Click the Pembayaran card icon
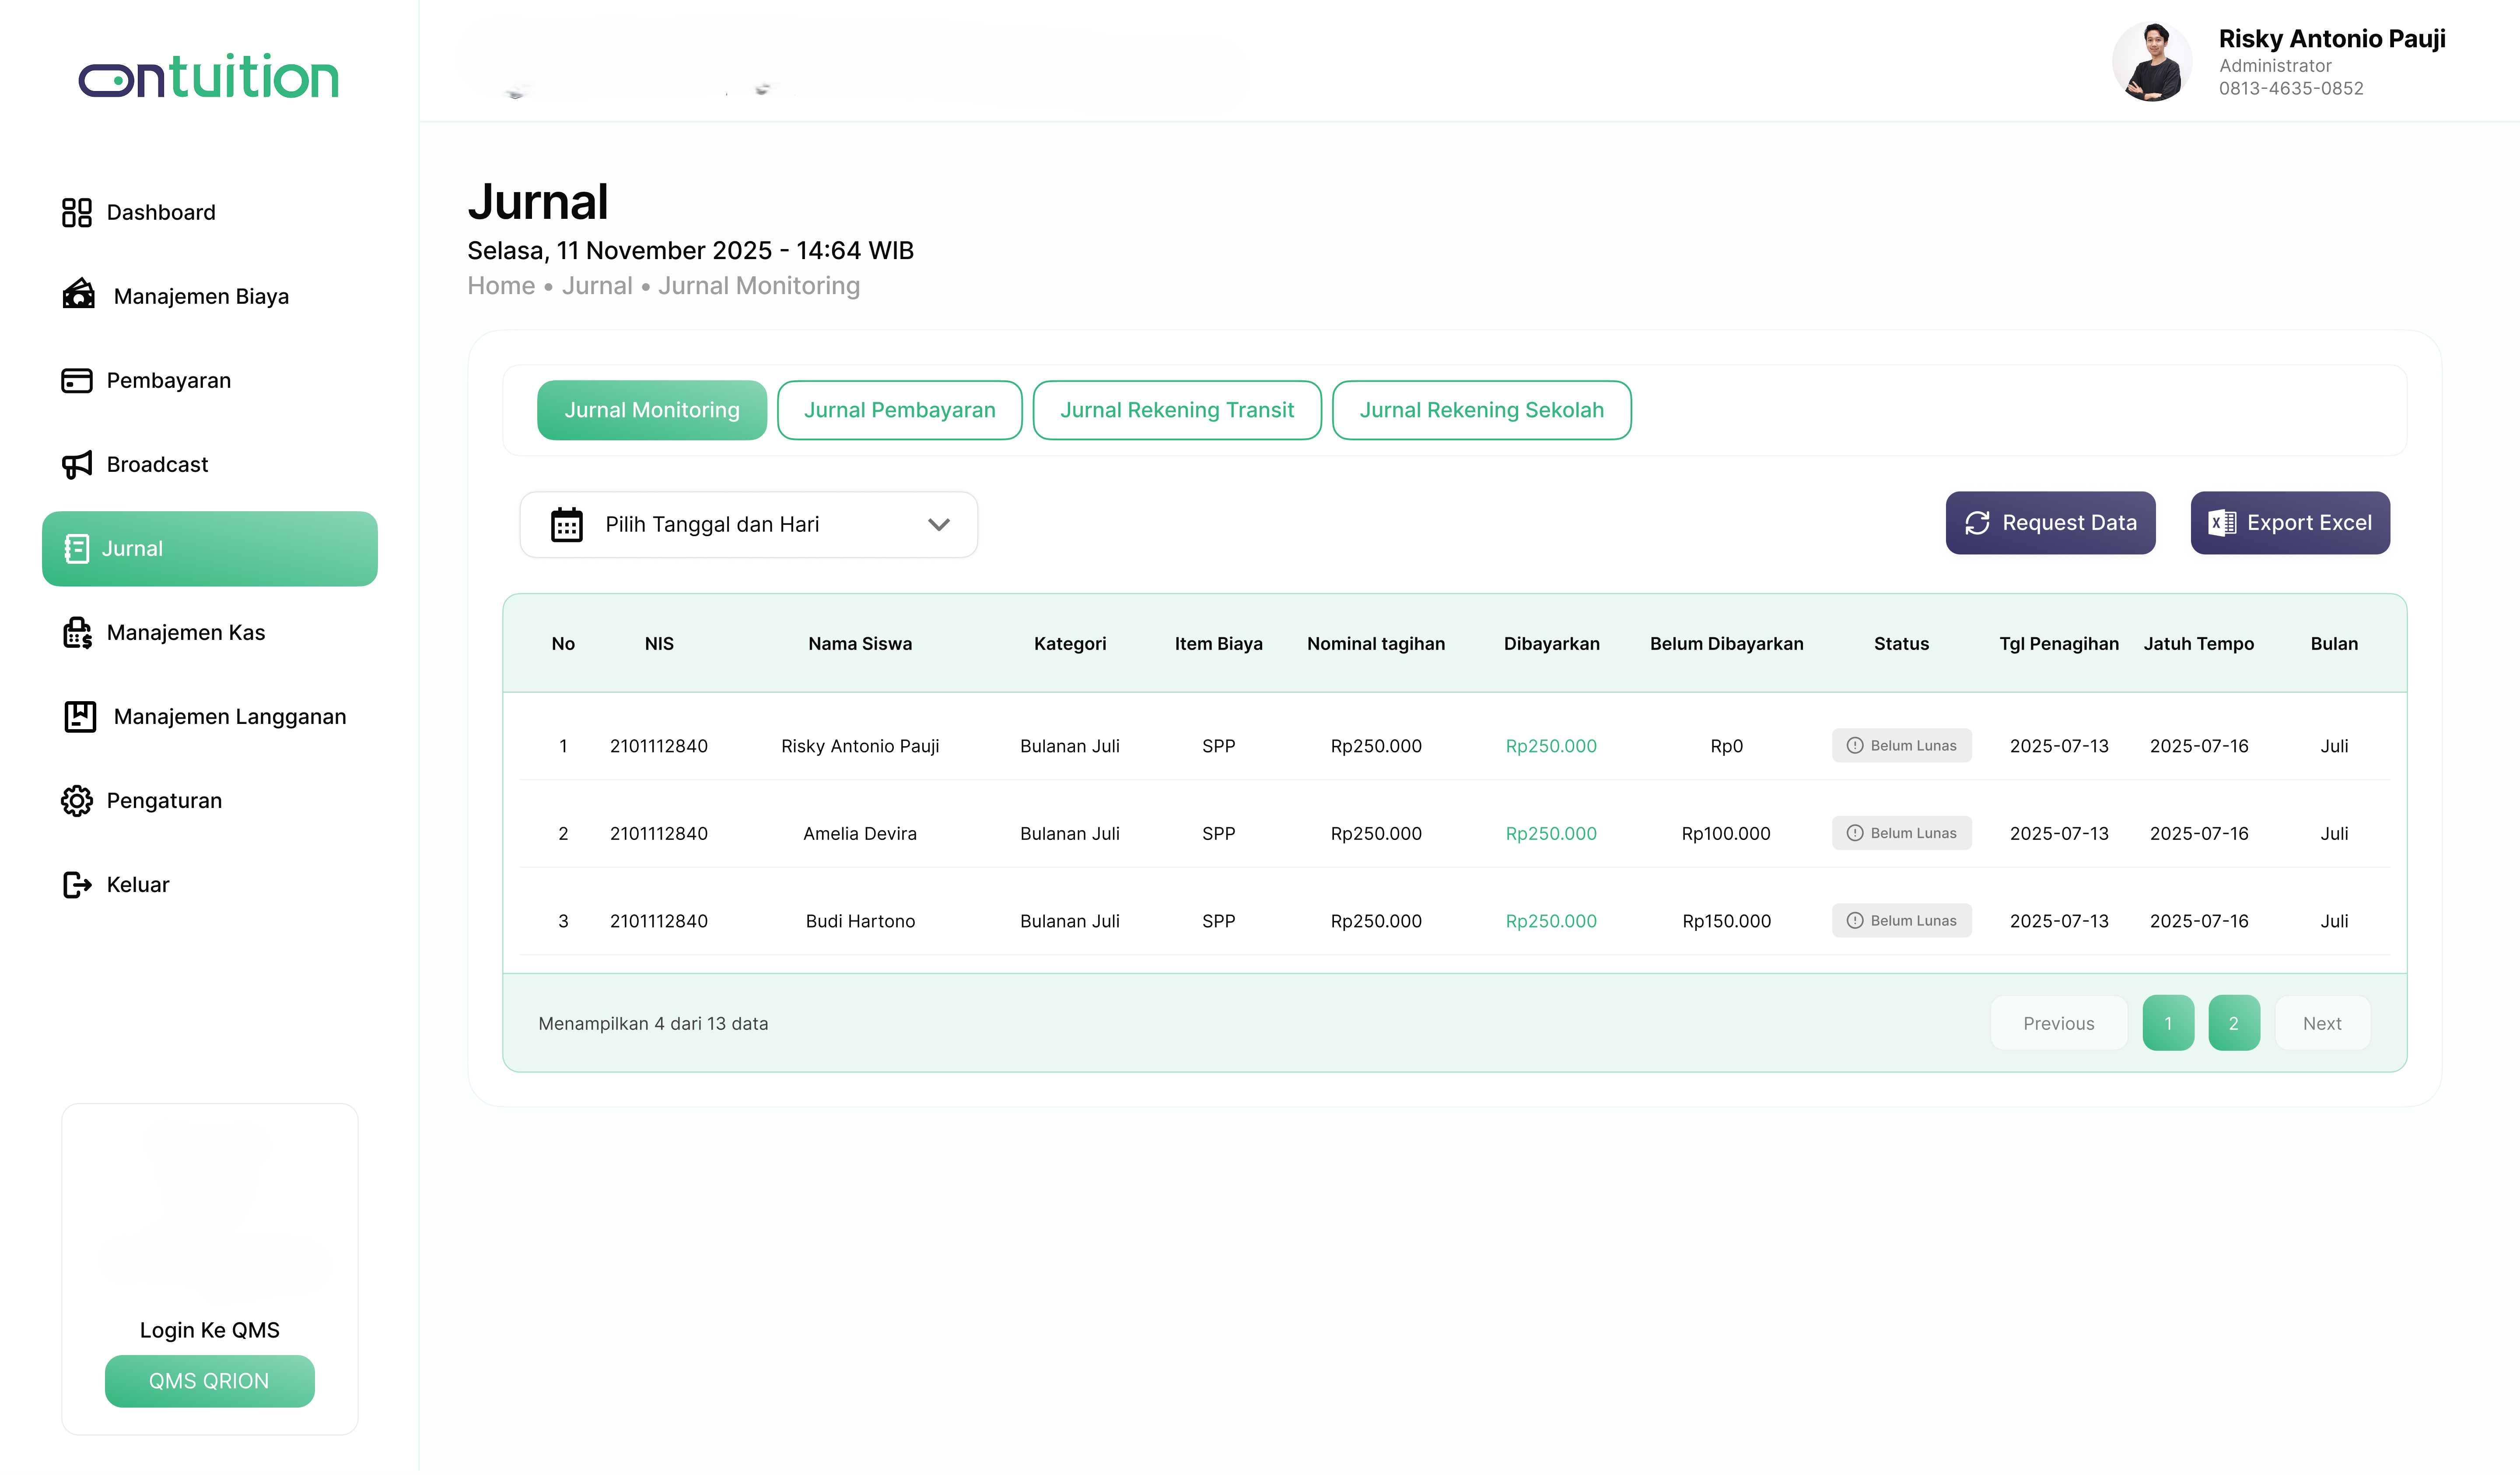This screenshot has width=2520, height=1475. tap(76, 380)
